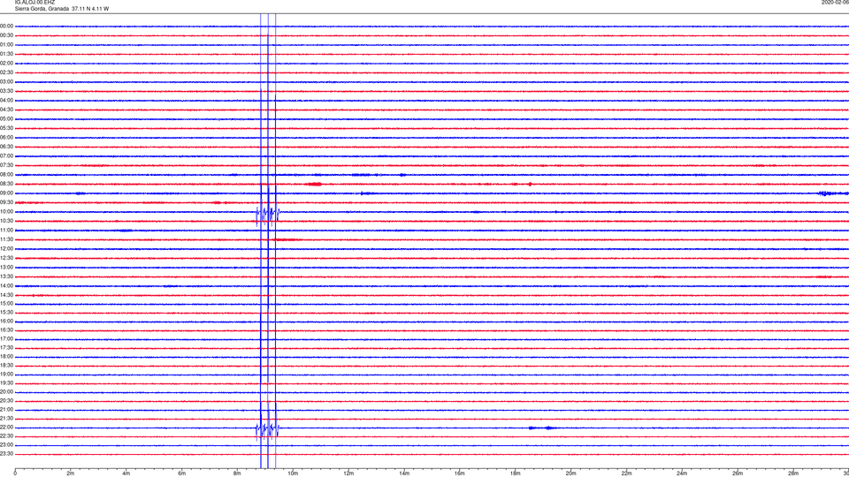Click the 16m tick on the bottom axis
The width and height of the screenshot is (849, 477).
tap(460, 473)
